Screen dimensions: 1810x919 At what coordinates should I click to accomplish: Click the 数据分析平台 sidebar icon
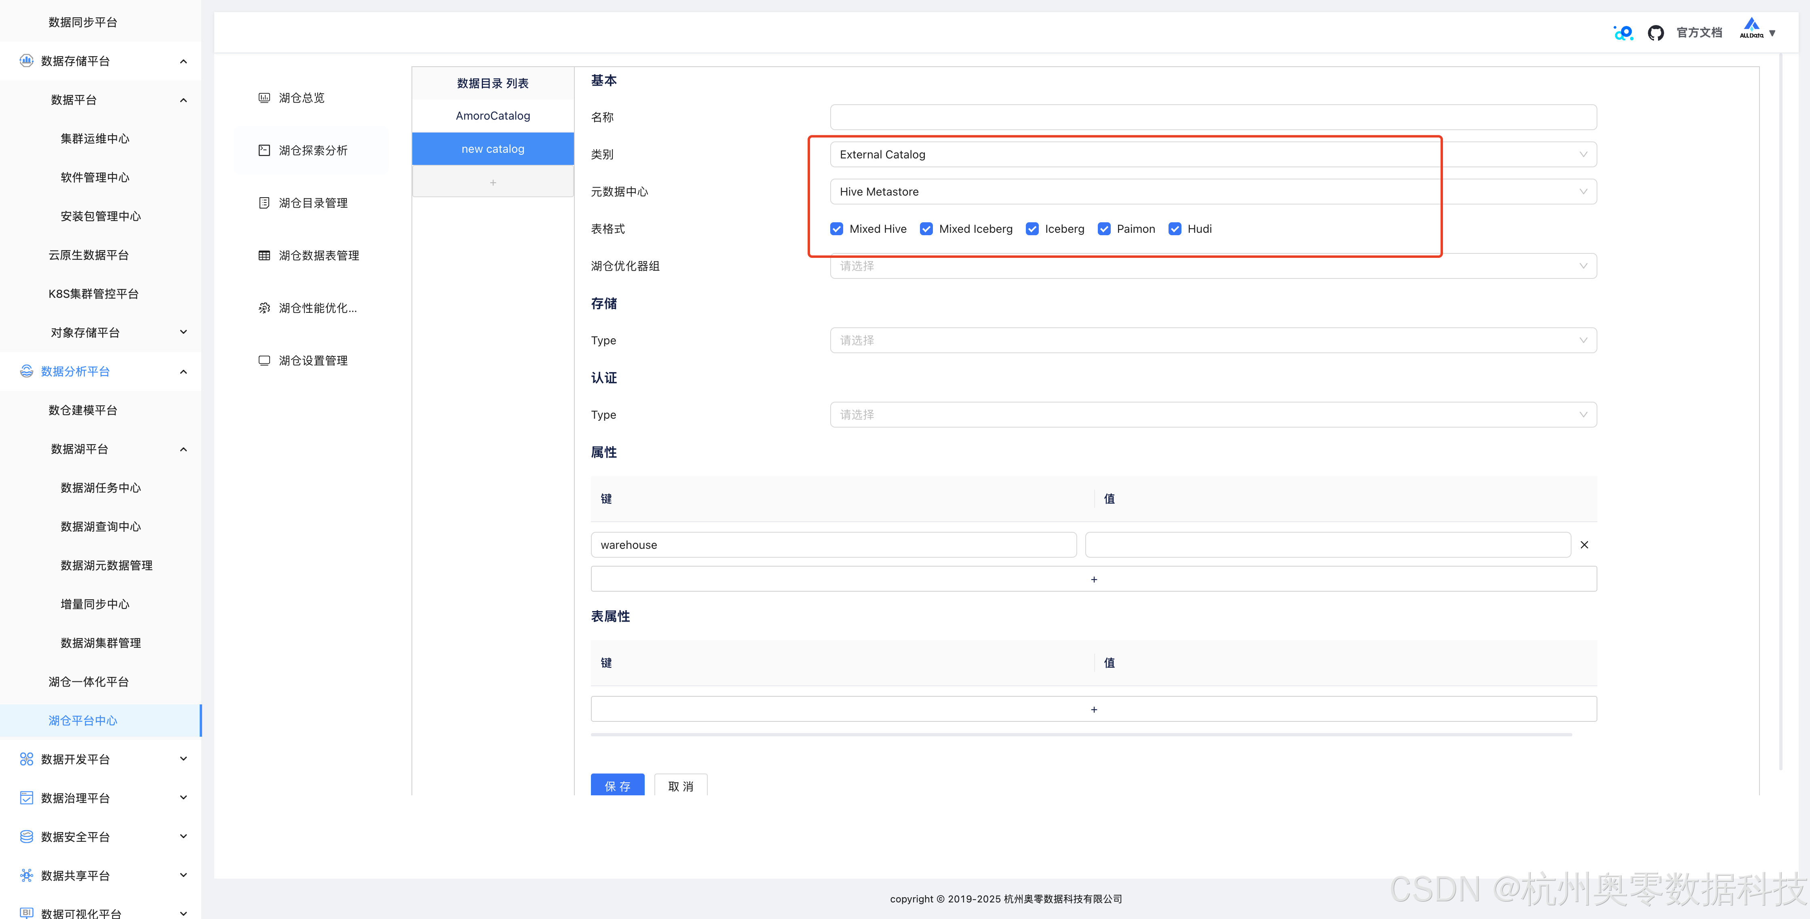(x=27, y=371)
